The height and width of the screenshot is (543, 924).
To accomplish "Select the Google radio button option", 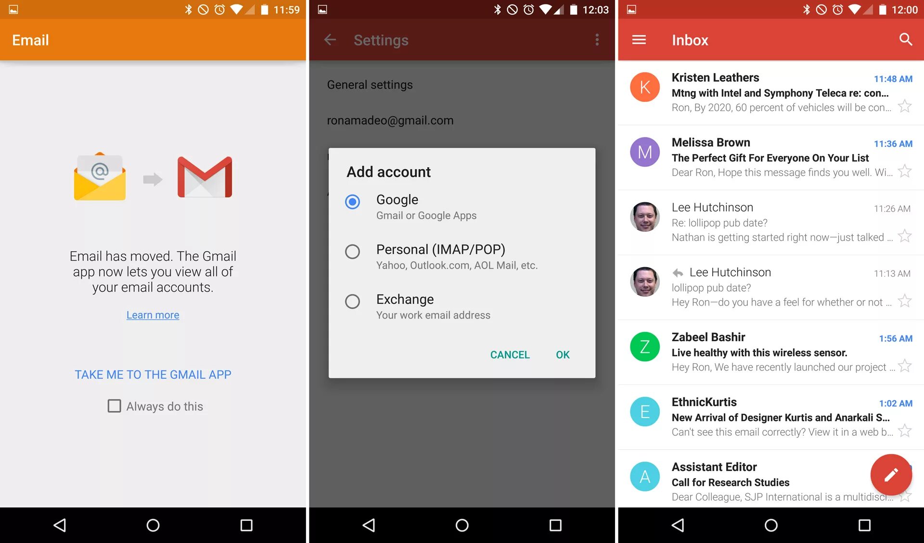I will [x=353, y=202].
